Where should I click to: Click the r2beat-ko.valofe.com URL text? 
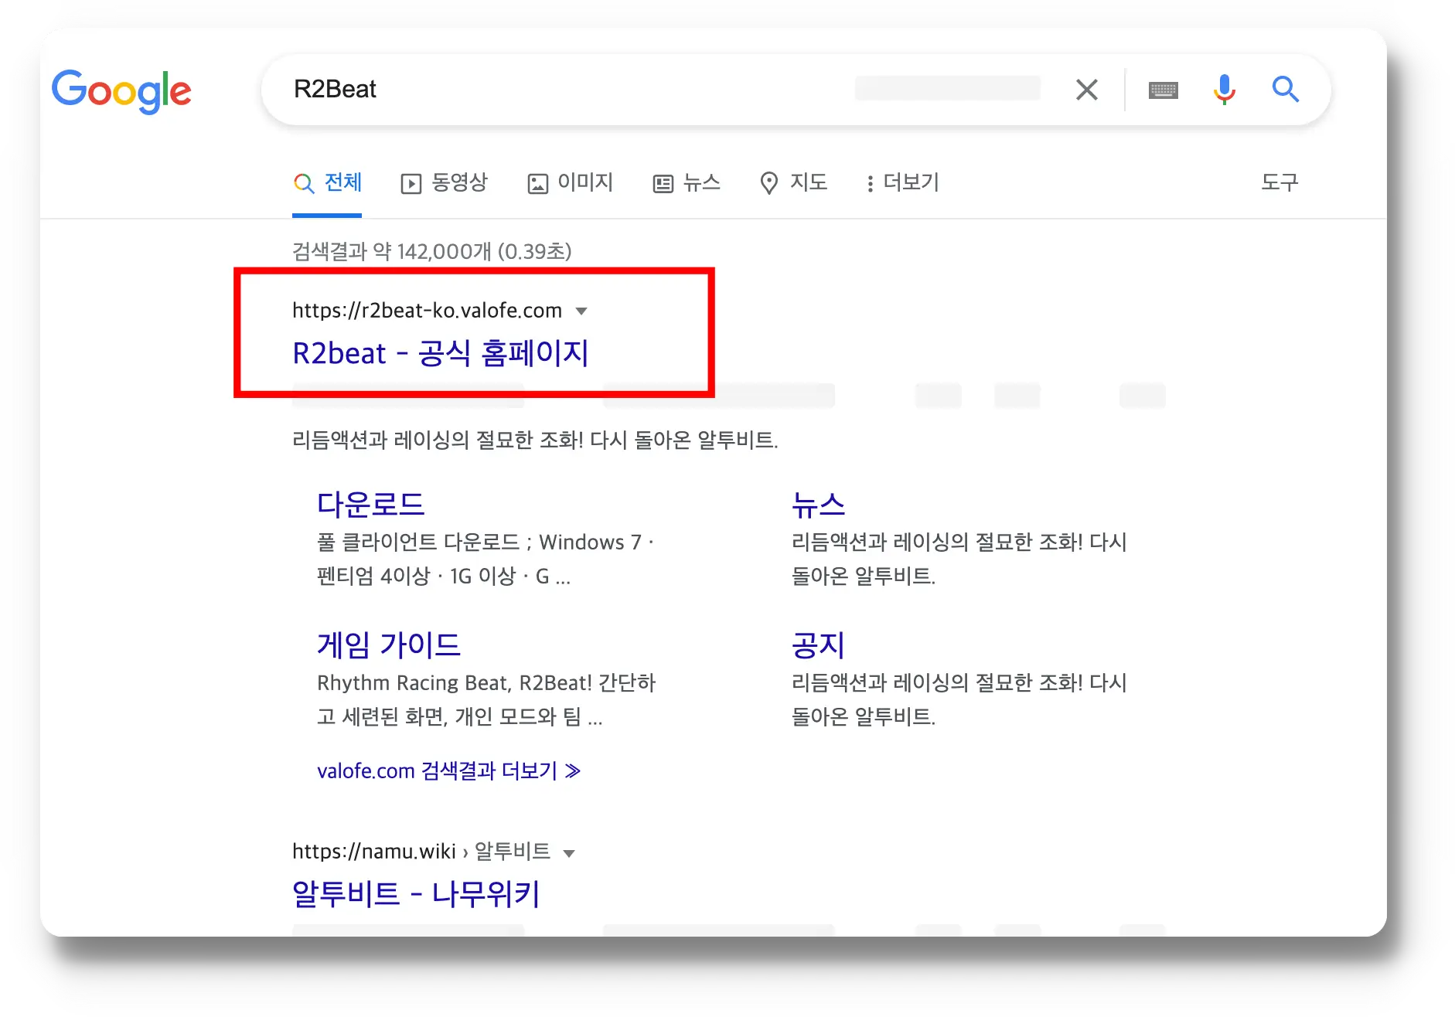point(427,311)
